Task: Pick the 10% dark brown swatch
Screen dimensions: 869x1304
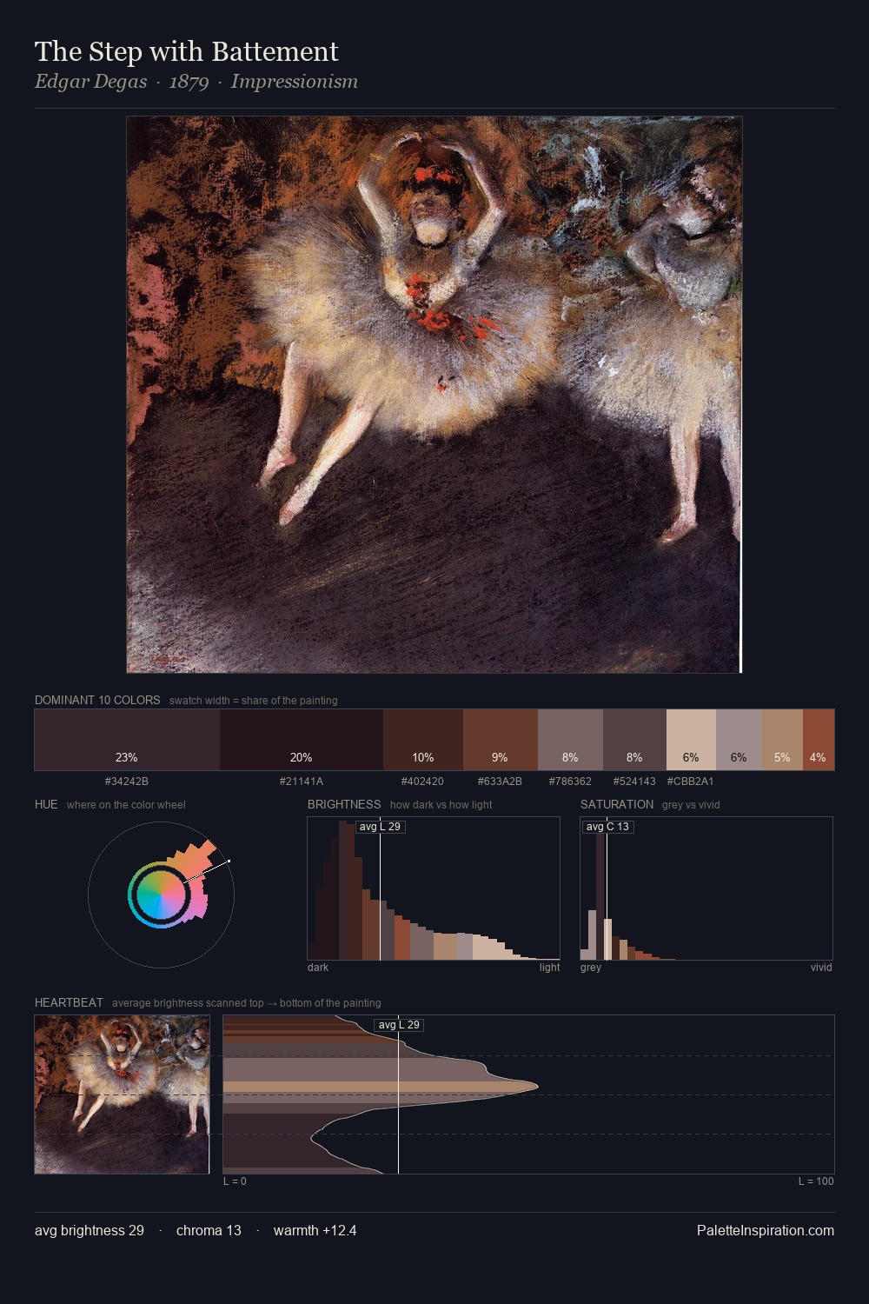Action: 423,740
